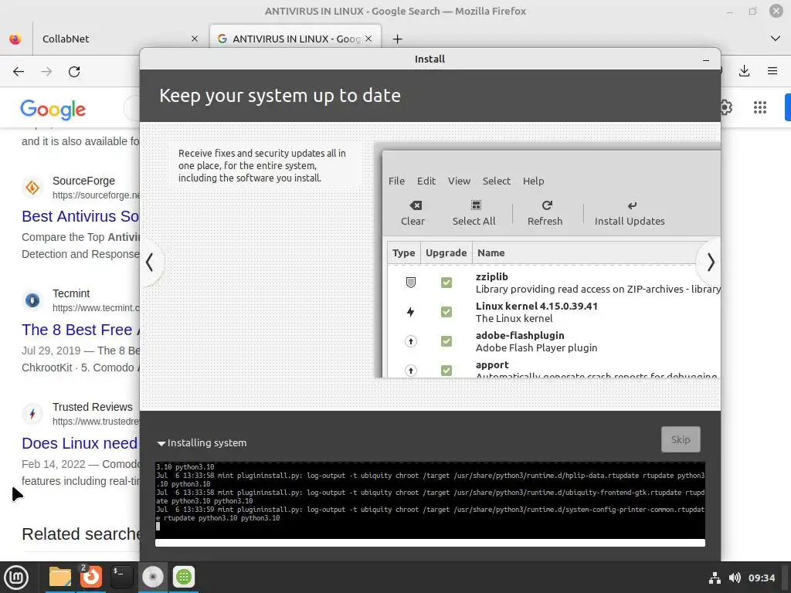Screen dimensions: 791x593
Task: Toggle the Linux kernel upgrade checkbox
Action: pos(446,312)
